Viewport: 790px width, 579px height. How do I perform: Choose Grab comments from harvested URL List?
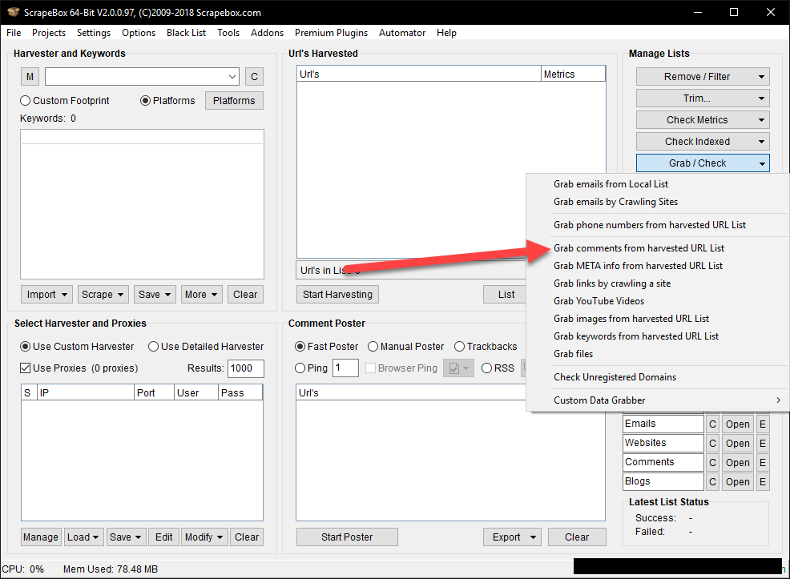pos(658,248)
